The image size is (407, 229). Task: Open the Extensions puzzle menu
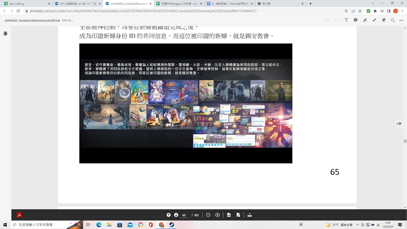375,11
